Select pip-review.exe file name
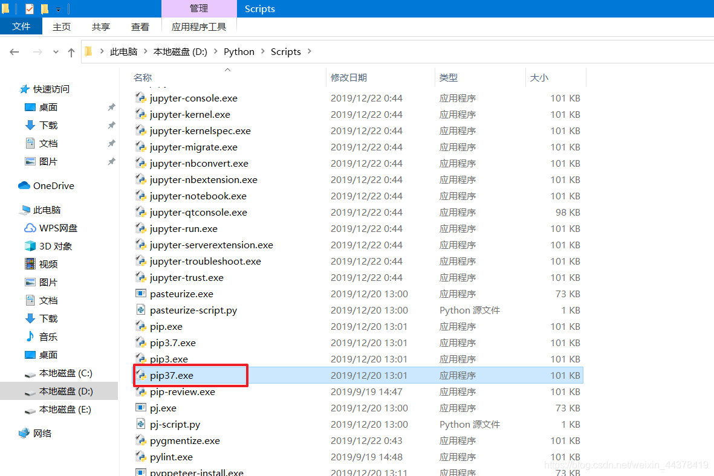This screenshot has width=714, height=476. pos(183,392)
